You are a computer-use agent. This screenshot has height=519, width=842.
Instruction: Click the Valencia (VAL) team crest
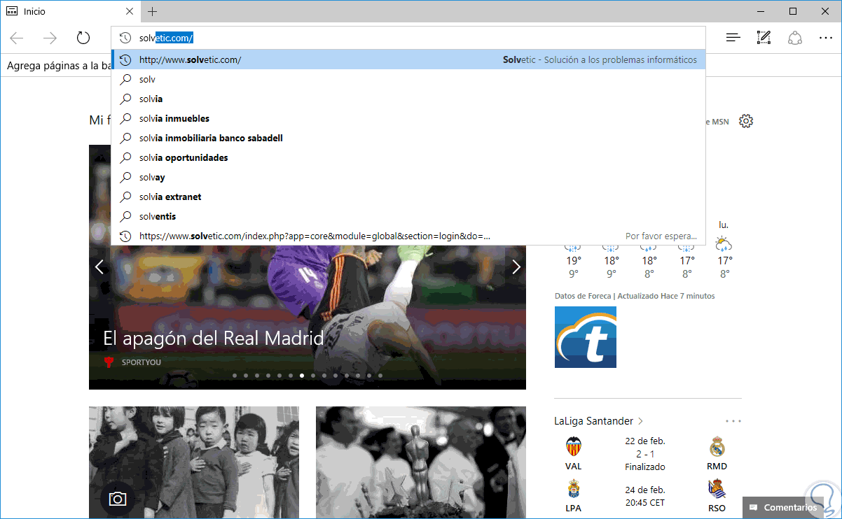pyautogui.click(x=573, y=446)
